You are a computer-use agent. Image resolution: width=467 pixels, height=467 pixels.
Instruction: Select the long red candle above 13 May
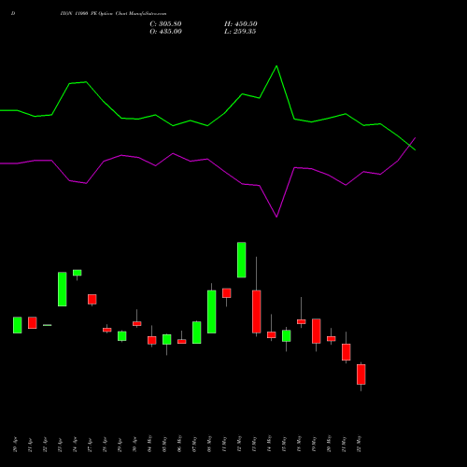click(x=256, y=312)
